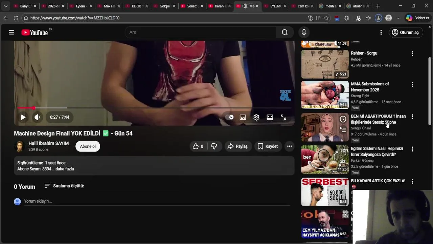Sign in with Oturum aç
Screen dimensions: 433x244
[406, 33]
